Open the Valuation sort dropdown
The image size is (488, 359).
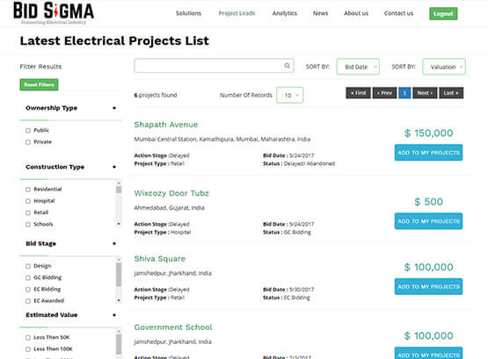(444, 67)
